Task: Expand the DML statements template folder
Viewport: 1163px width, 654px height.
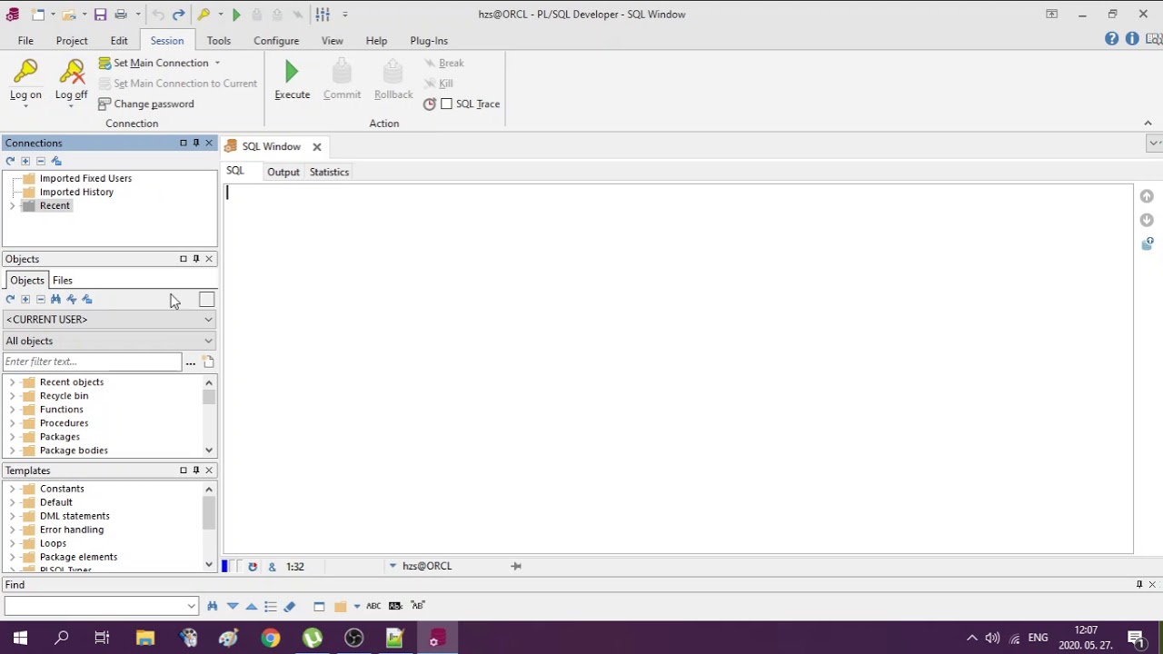Action: pyautogui.click(x=12, y=516)
